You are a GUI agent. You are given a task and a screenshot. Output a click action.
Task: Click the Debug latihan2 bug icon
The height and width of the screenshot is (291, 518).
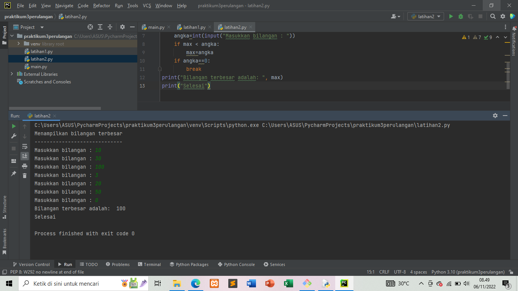[x=460, y=16]
